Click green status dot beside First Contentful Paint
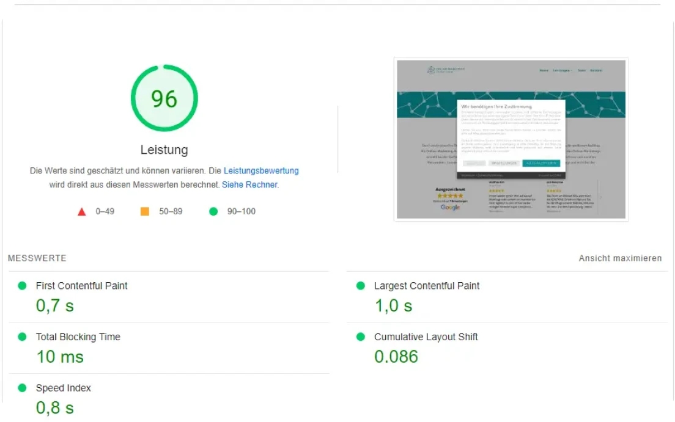Screen dimensions: 675x422 point(23,286)
